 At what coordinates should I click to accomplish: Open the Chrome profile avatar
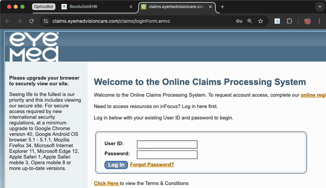coord(308,21)
